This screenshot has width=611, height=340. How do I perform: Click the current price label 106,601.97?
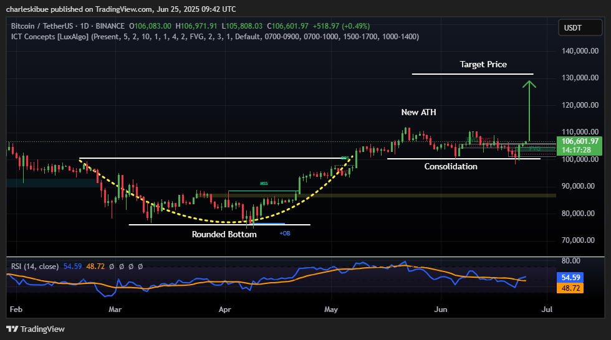click(x=580, y=141)
